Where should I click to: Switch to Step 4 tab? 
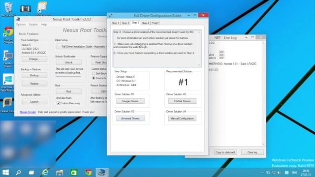coord(145,23)
